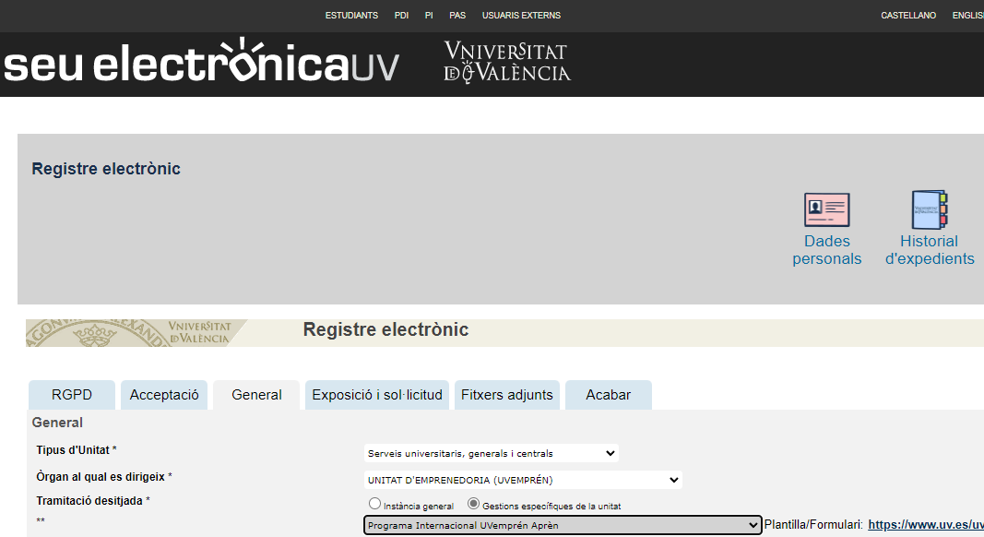Viewport: 984px width, 537px height.
Task: Open the USUARIS EXTERNS link
Action: 521,16
